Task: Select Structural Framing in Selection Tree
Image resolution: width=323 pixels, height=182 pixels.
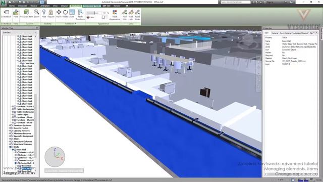Action: click(x=23, y=144)
